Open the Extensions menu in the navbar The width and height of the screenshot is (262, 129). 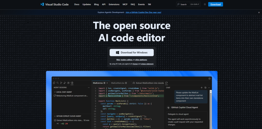pos(114,4)
